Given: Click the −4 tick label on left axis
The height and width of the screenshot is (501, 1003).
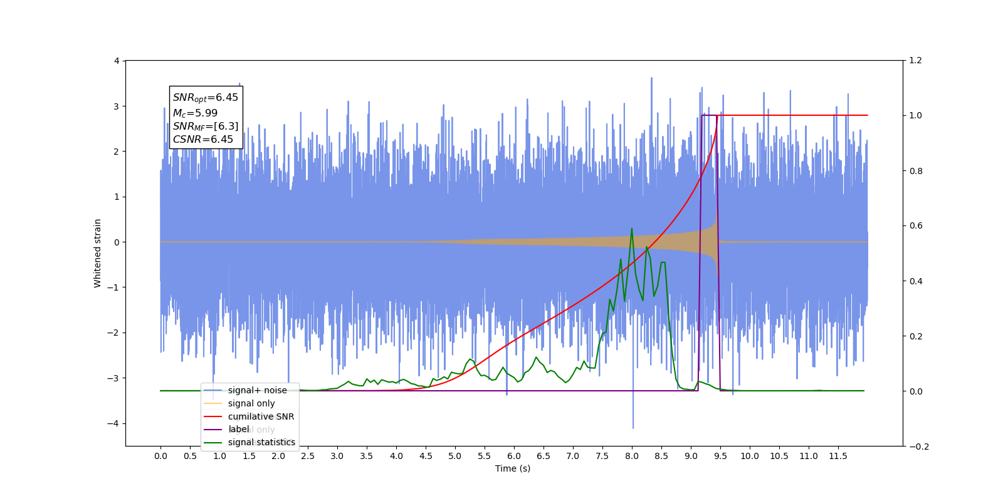Looking at the screenshot, I should [113, 423].
